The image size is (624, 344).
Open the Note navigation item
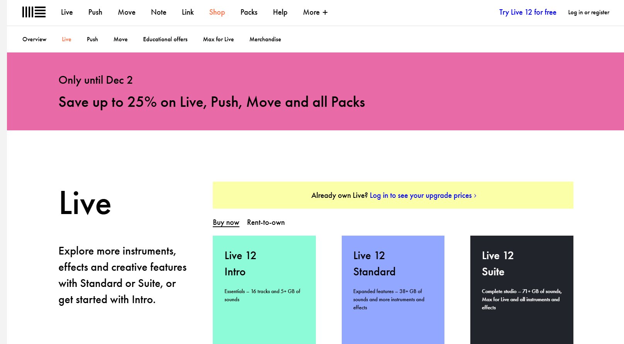pyautogui.click(x=158, y=12)
